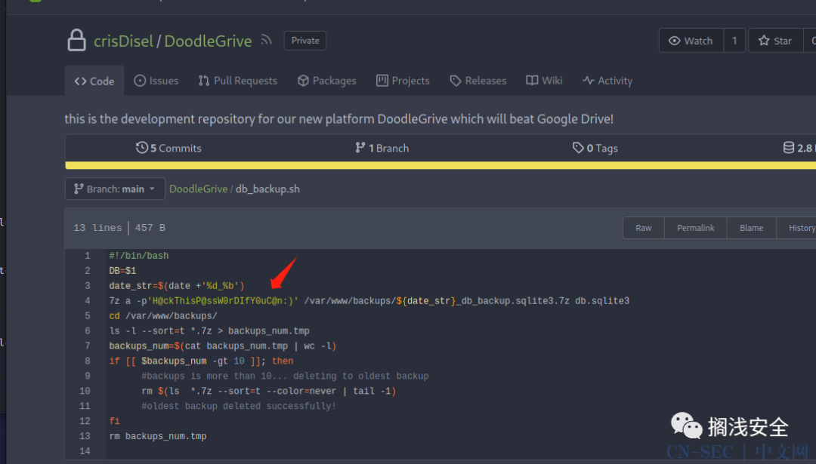Go to the Wiki tab
Screen dimensions: 816x464
click(544, 81)
